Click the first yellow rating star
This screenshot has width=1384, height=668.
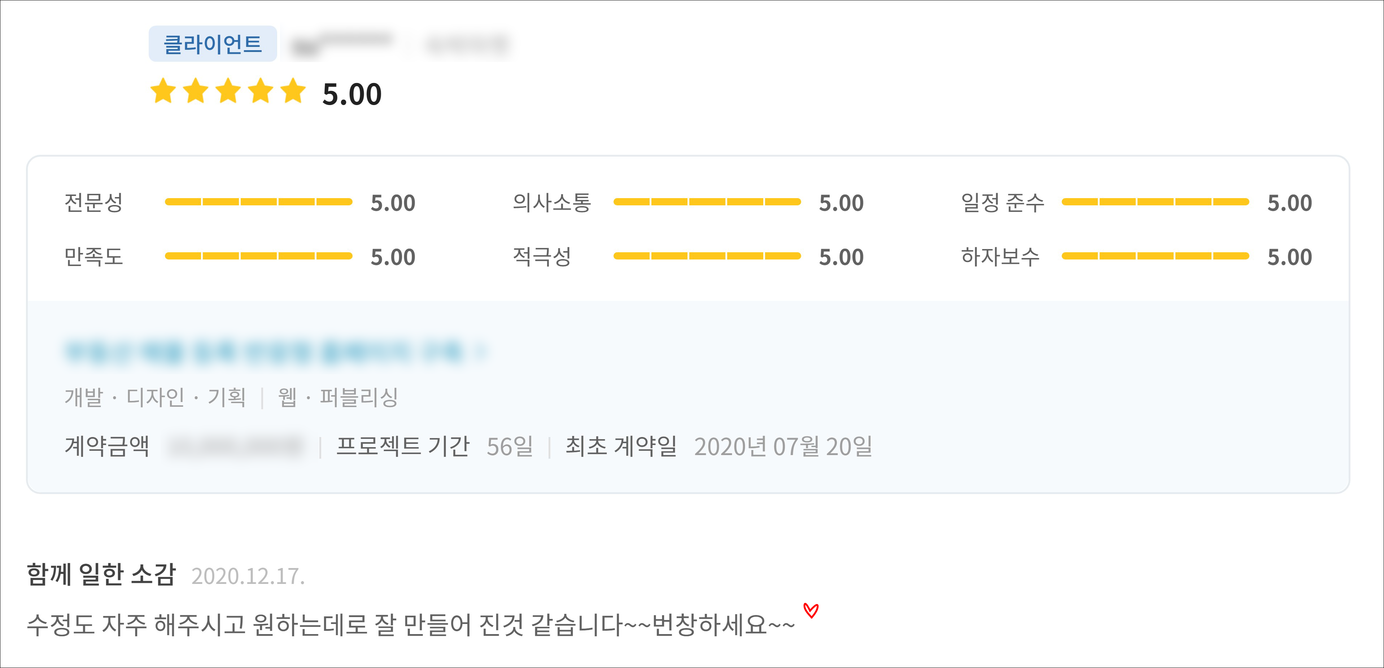tap(163, 91)
